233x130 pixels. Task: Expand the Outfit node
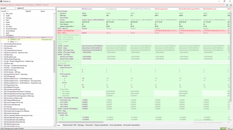click(4, 16)
